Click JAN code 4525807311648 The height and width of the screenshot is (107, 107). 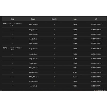tap(96, 30)
